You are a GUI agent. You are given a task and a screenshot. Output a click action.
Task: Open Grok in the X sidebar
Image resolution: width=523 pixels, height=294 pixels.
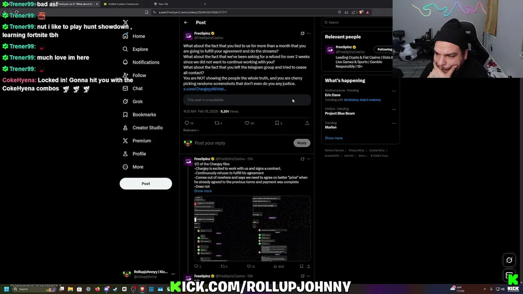132,102
